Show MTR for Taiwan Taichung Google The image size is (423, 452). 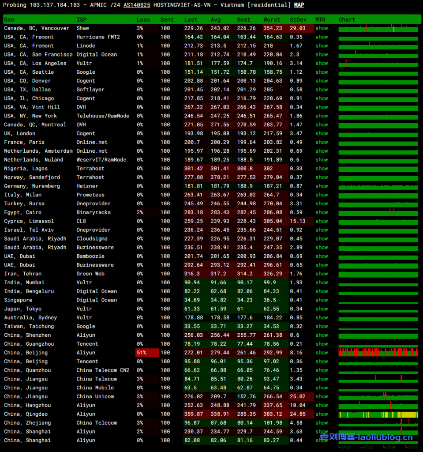click(x=322, y=326)
